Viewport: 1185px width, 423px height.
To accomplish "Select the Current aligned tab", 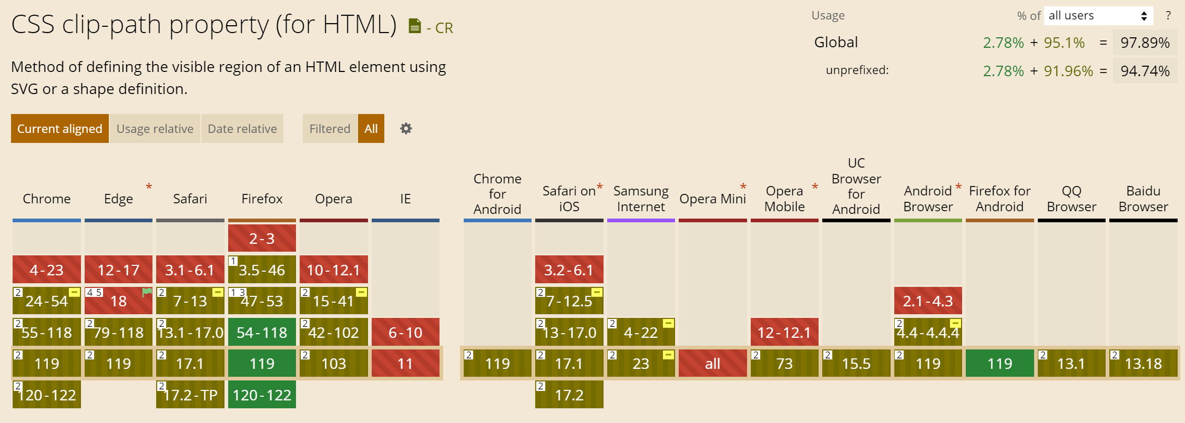I will [60, 129].
